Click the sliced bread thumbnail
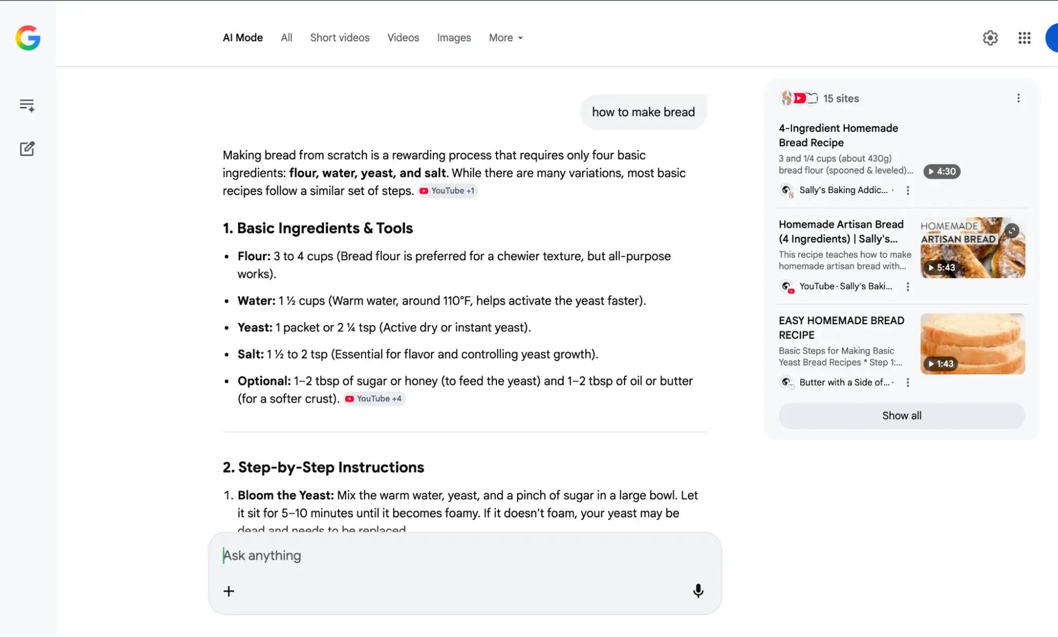Viewport: 1058px width, 637px height. tap(973, 344)
